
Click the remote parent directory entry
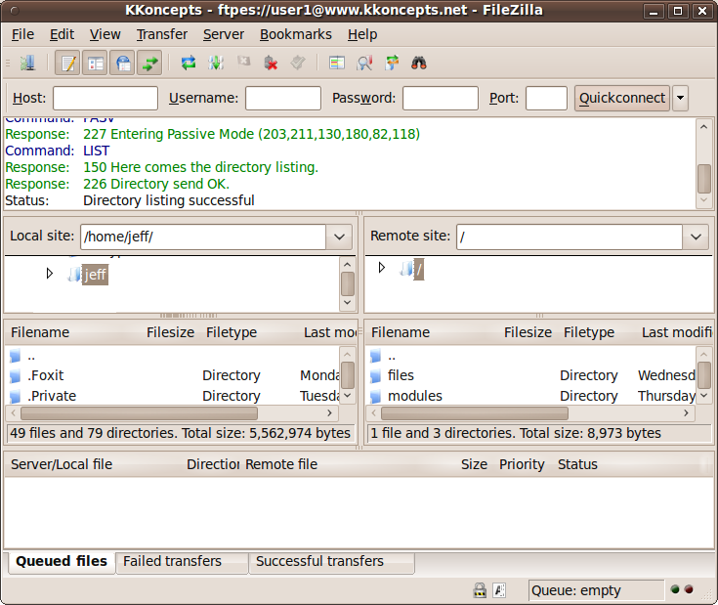tap(531, 357)
